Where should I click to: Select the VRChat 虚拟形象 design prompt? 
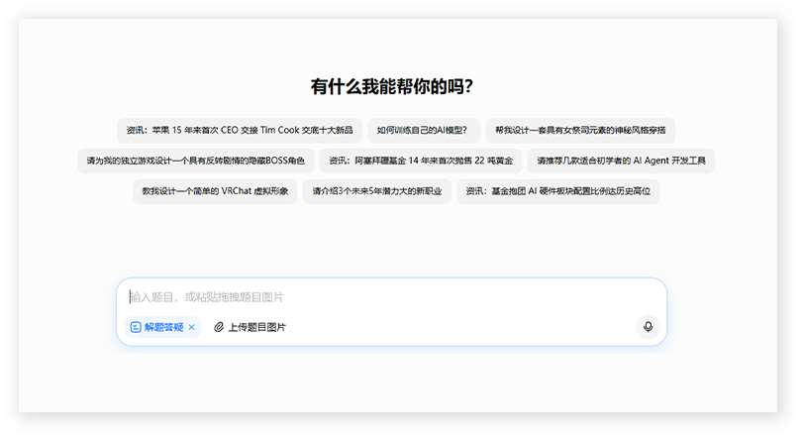(x=215, y=191)
